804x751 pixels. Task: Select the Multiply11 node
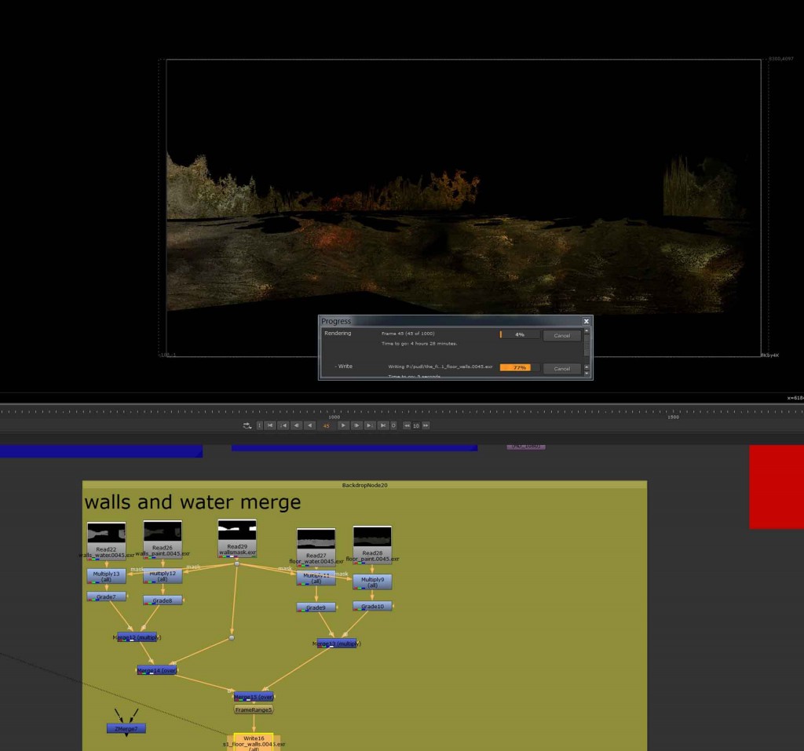click(316, 578)
